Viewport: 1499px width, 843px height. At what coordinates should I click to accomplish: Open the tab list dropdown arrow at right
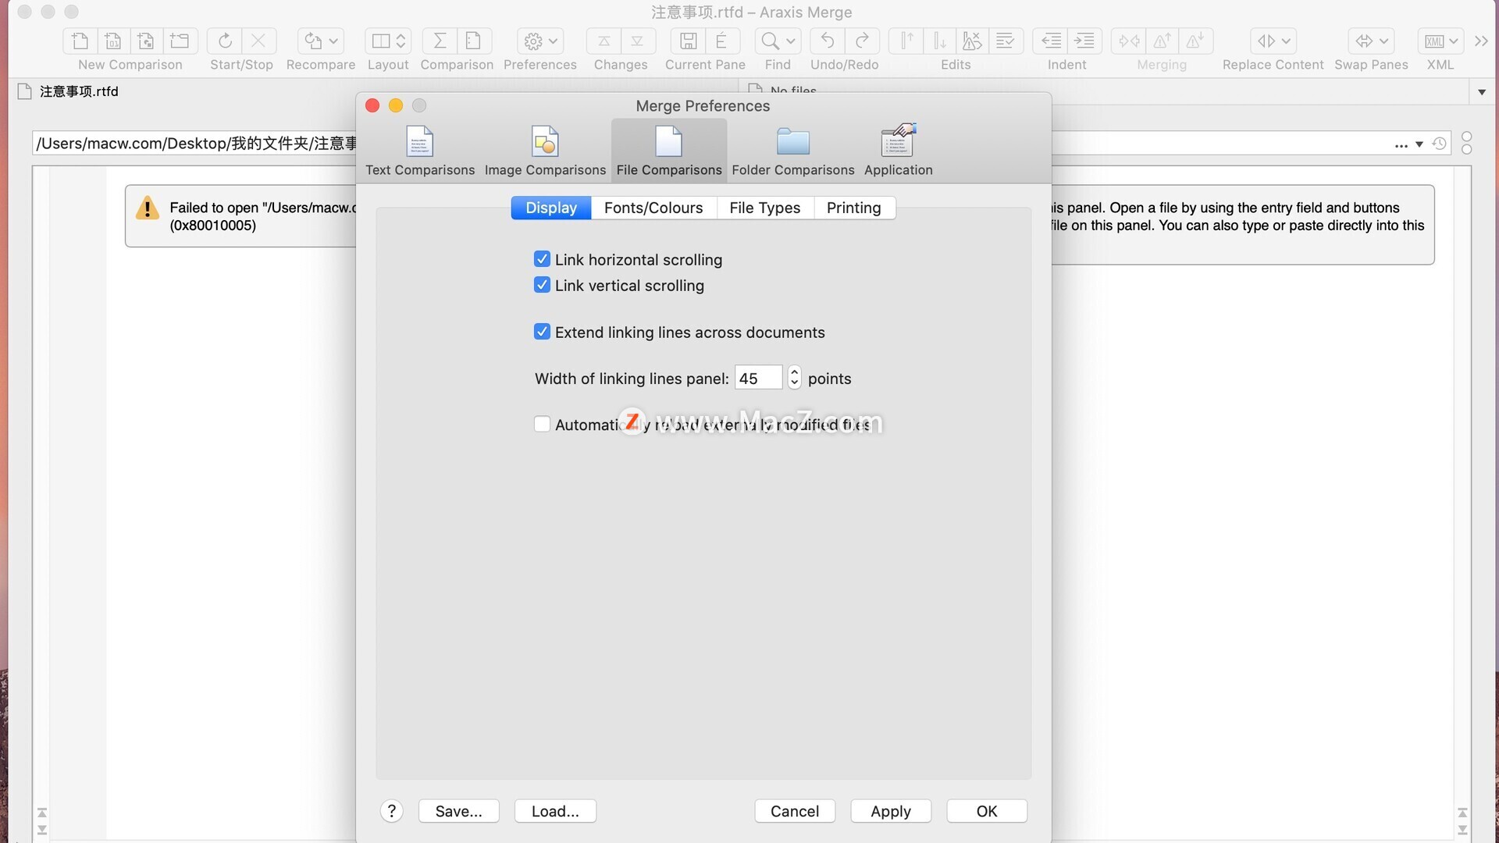point(1482,92)
